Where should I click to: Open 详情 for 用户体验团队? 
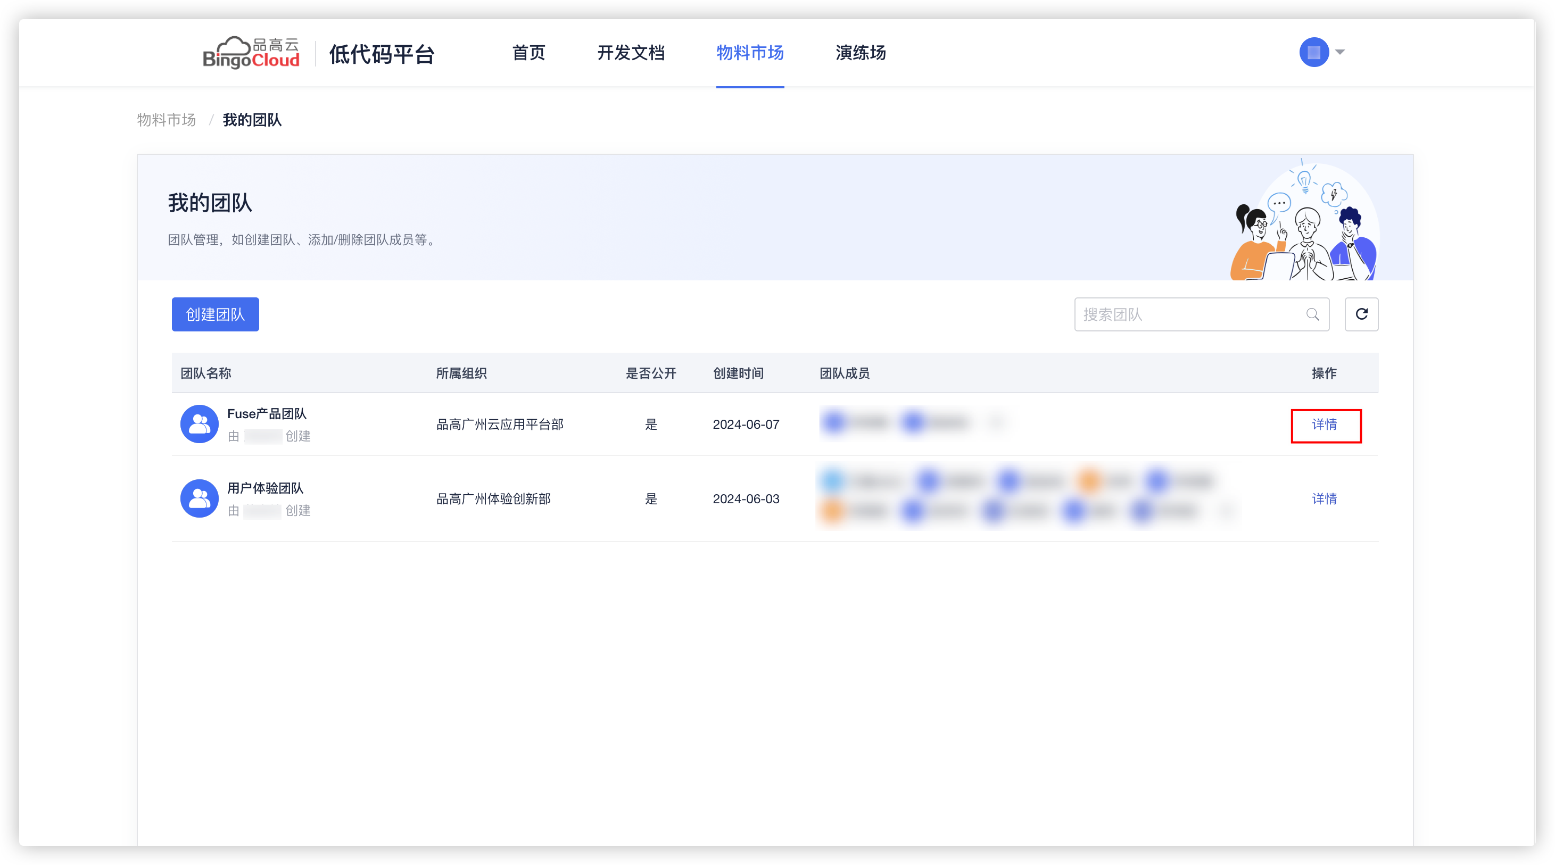pyautogui.click(x=1325, y=498)
